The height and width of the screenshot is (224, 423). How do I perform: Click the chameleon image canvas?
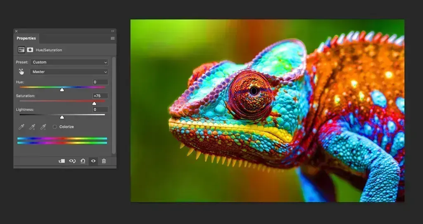pos(267,111)
